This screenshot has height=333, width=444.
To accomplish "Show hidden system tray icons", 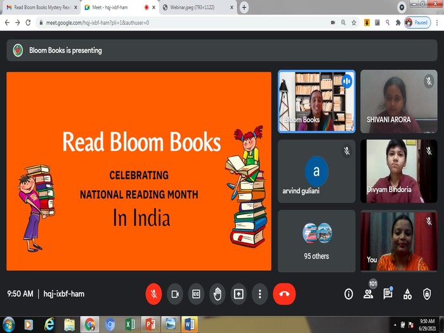I will coord(395,325).
